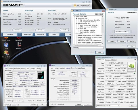Launch the Opera@USB desktop shortcut

[x=19, y=39]
